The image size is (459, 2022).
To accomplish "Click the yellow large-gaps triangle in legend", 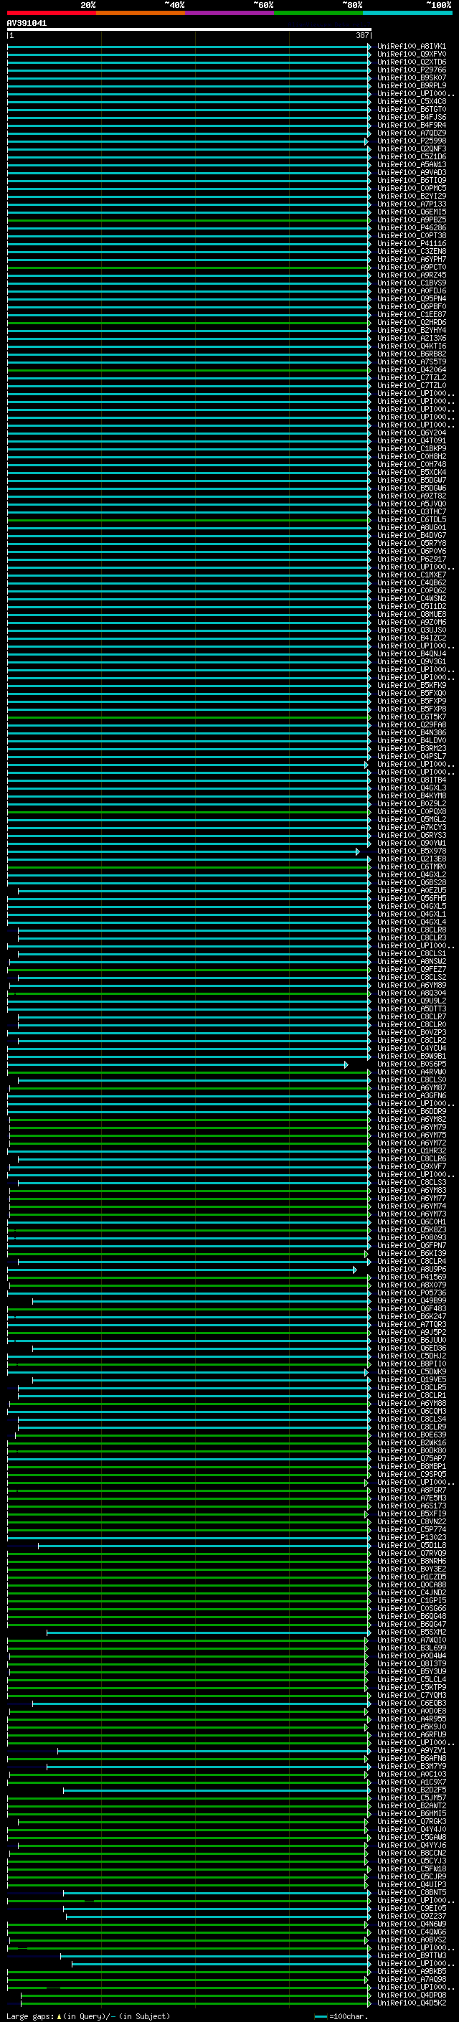I will point(59,2016).
